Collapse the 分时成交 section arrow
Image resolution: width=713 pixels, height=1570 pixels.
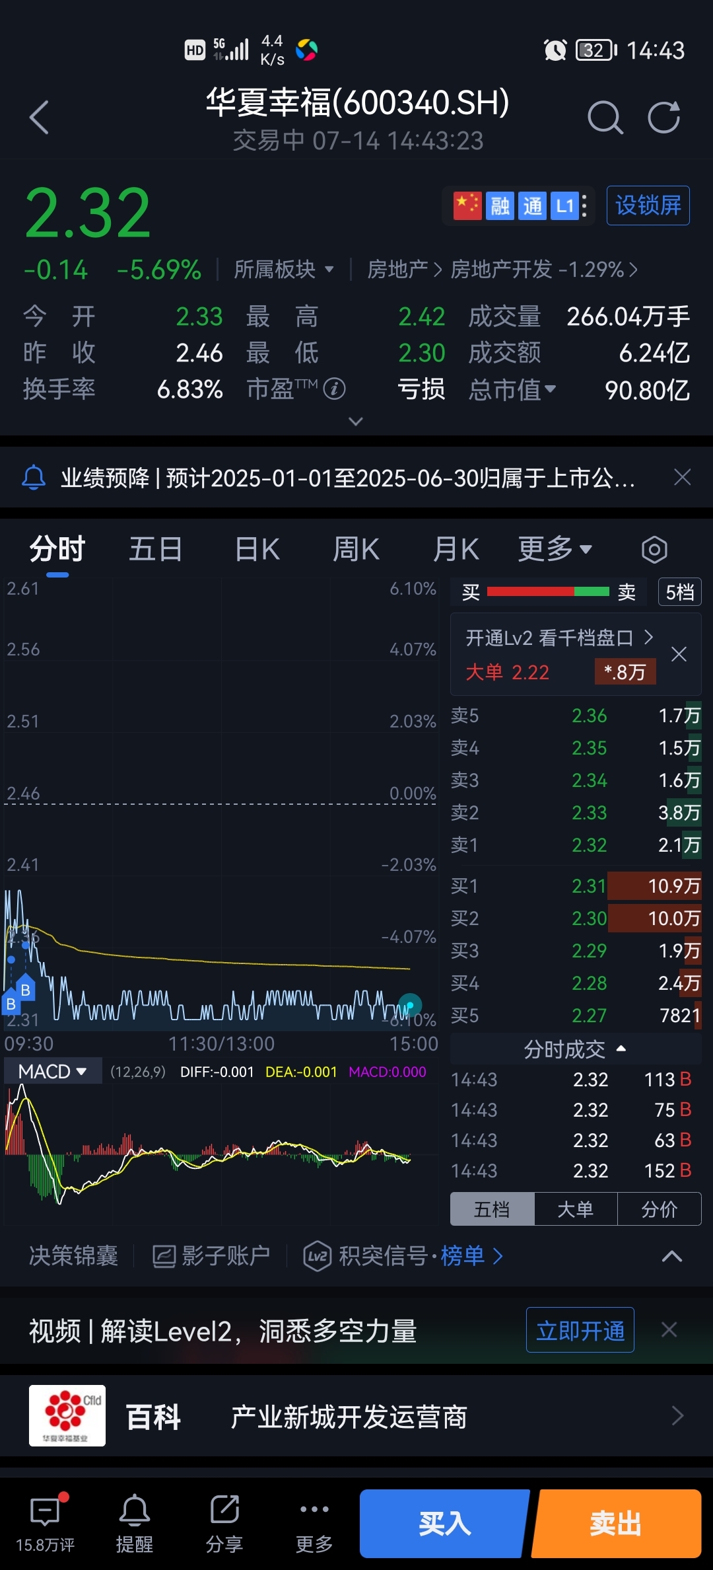[621, 1049]
